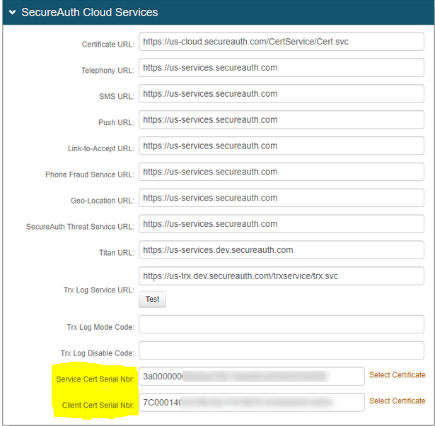Edit the Titan URL input field
Viewport: 435px width, 426px height.
(x=282, y=250)
